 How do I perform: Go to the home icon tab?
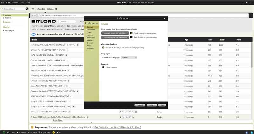[x=33, y=9]
